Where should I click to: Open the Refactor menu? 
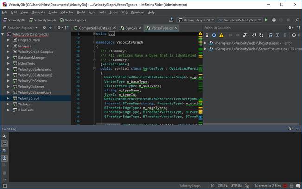coord(67,13)
